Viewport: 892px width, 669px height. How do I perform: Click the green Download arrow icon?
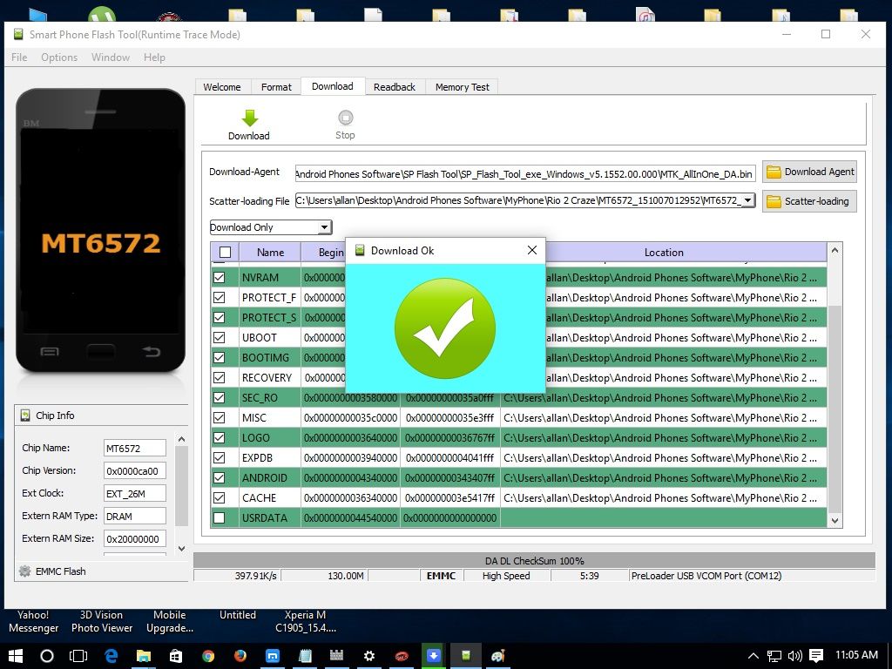[249, 118]
